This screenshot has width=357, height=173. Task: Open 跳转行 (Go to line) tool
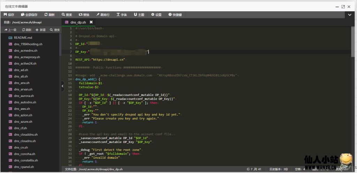tap(103, 15)
